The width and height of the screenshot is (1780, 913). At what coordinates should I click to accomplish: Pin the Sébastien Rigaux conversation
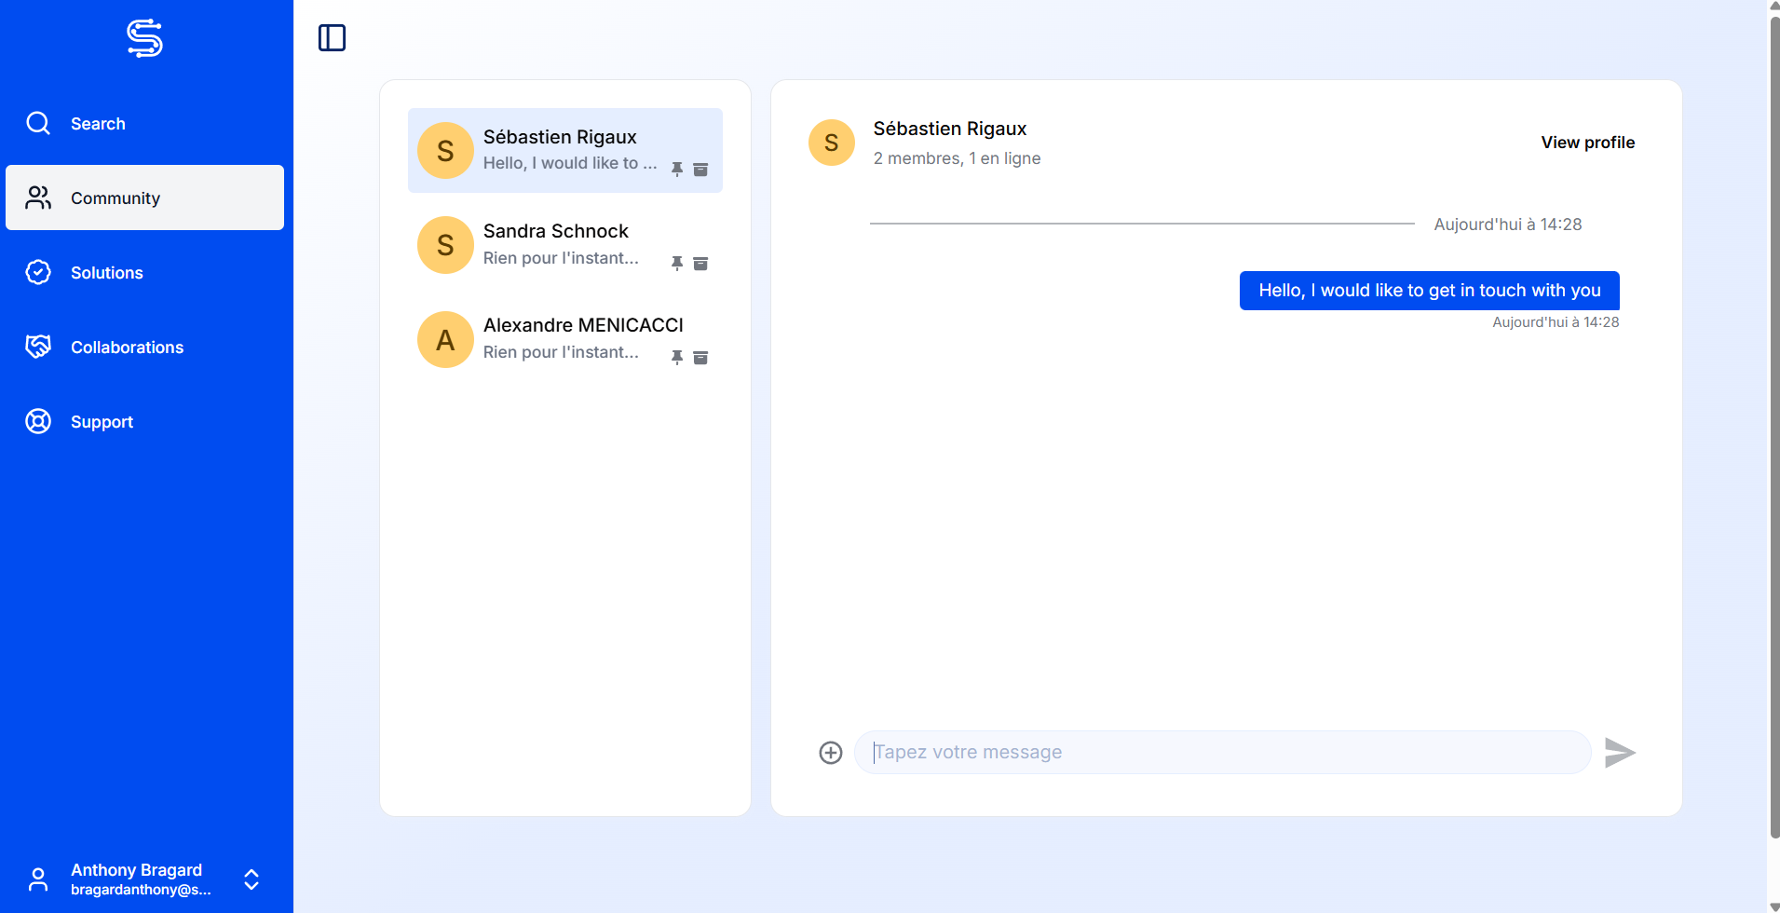click(x=677, y=169)
